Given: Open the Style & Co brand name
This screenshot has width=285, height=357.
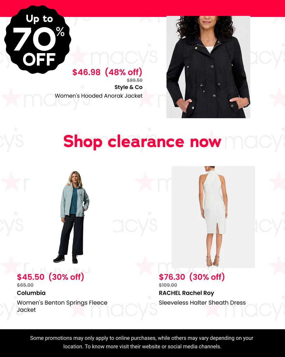Looking at the screenshot, I should pyautogui.click(x=129, y=87).
